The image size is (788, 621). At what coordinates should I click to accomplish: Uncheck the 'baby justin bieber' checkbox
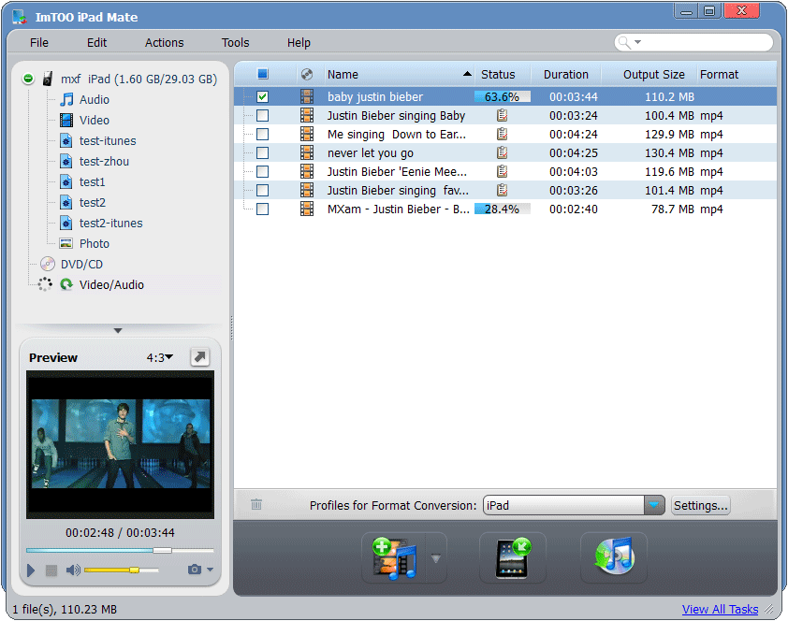262,97
